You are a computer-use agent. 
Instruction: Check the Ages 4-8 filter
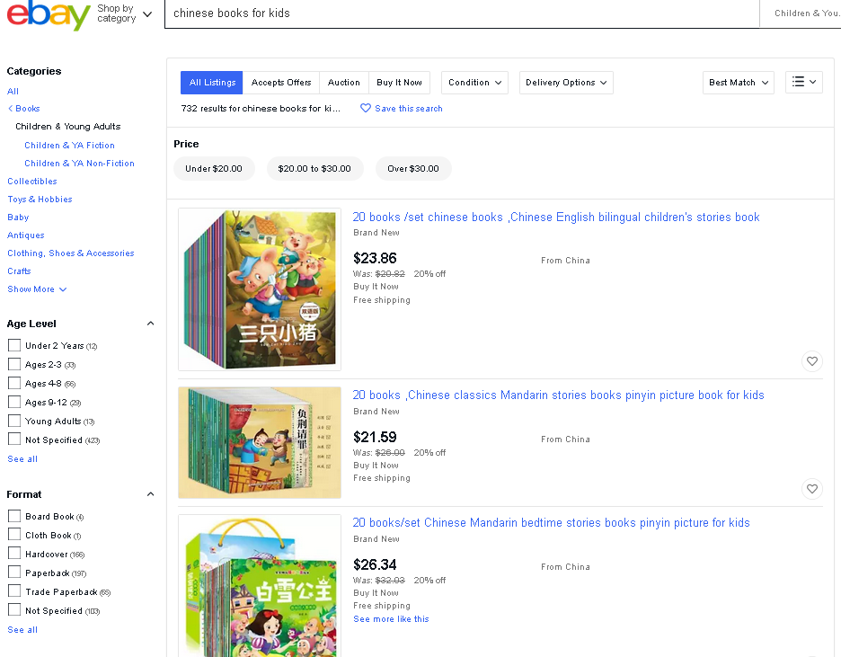(14, 383)
